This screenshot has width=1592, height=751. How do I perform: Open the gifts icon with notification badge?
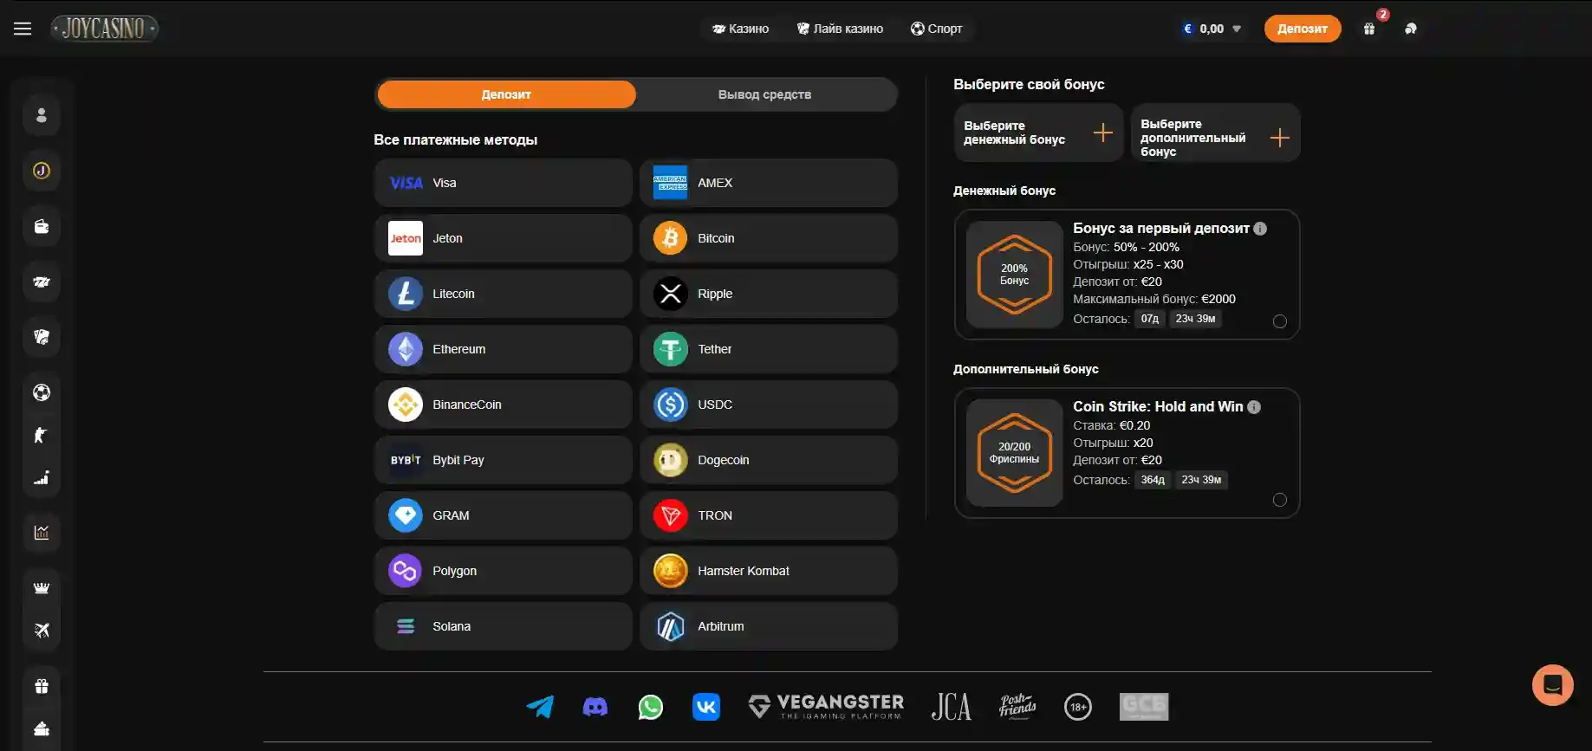[1369, 29]
